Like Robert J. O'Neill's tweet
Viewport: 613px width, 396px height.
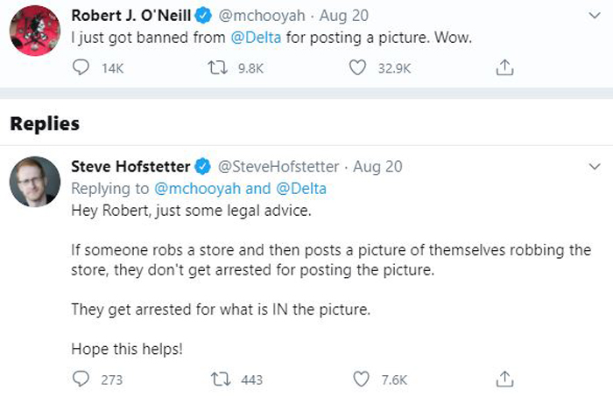point(356,67)
